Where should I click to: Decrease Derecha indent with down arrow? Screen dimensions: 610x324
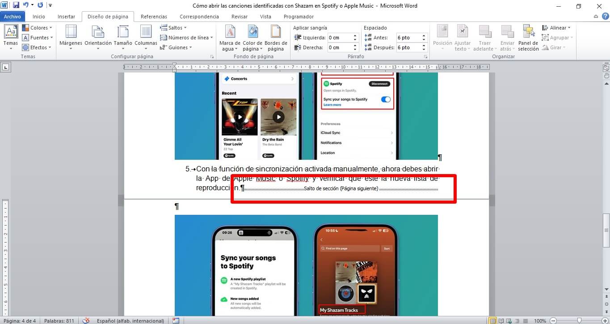pos(355,50)
